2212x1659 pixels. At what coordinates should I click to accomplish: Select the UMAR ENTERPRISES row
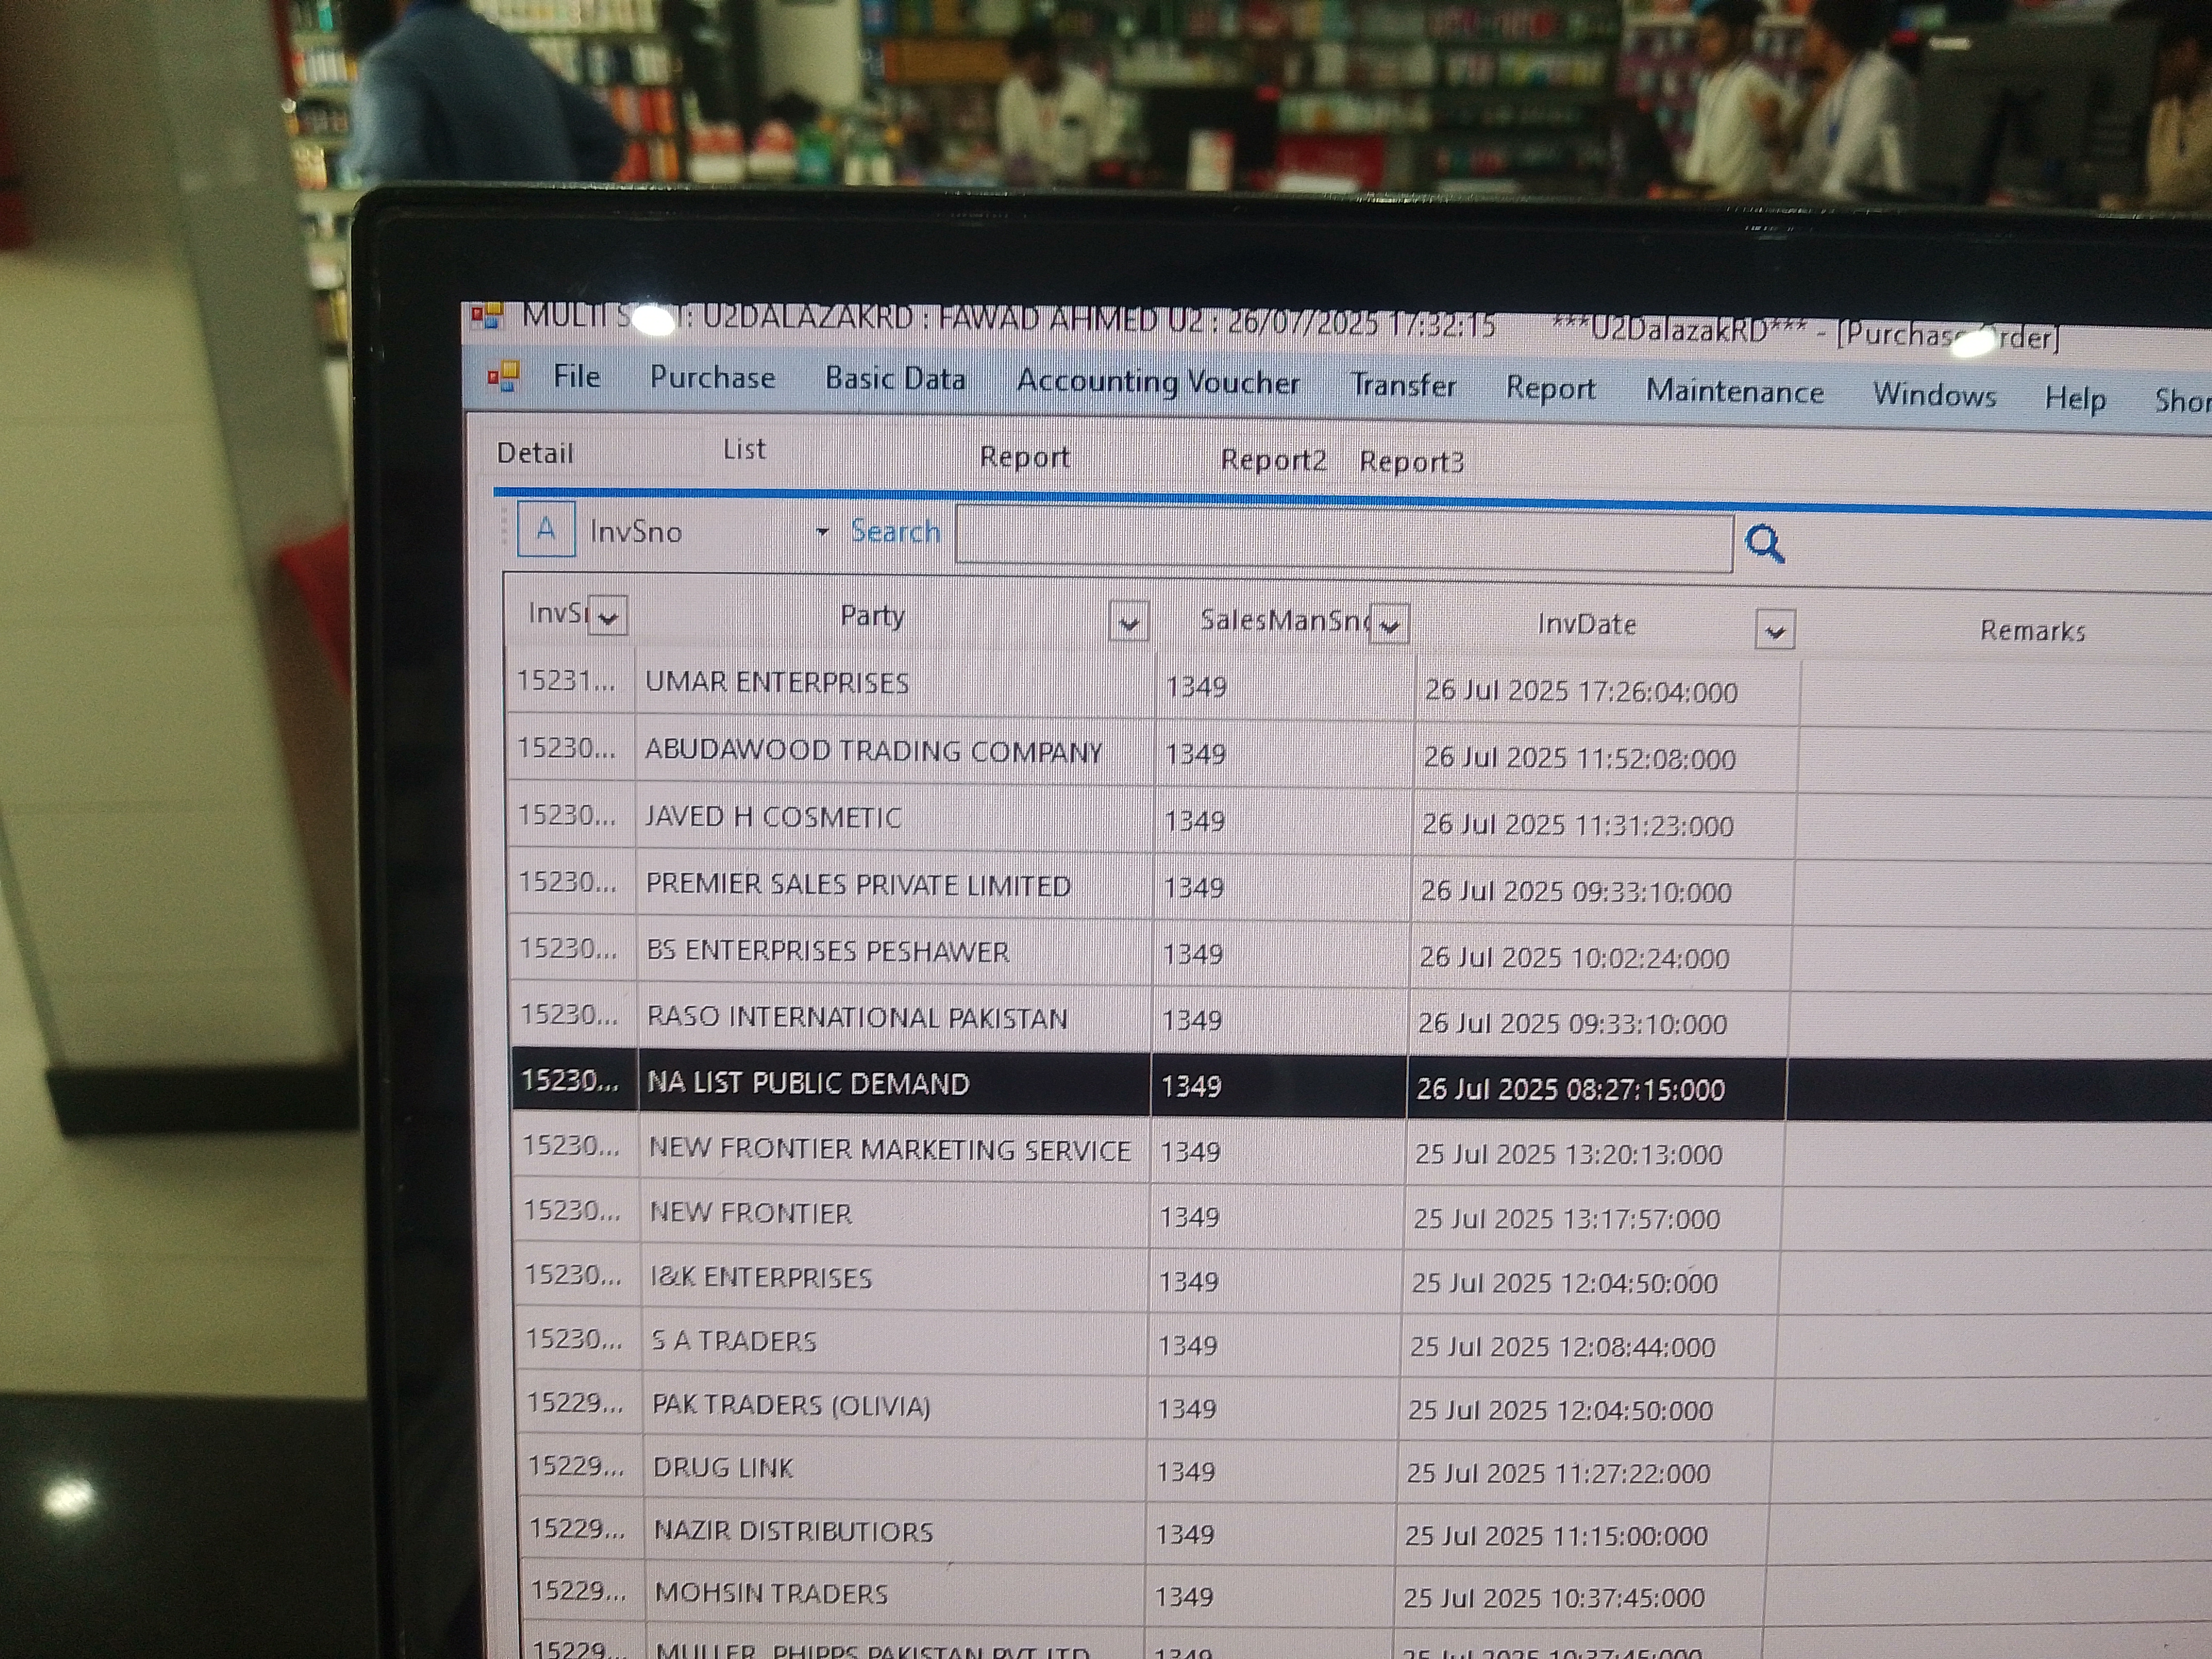click(x=777, y=683)
